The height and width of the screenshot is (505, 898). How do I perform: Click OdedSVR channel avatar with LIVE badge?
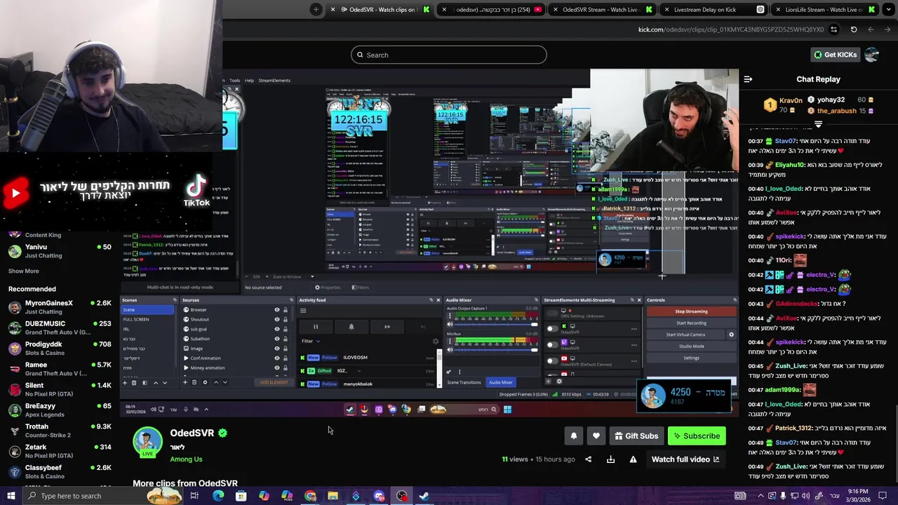[x=148, y=442]
